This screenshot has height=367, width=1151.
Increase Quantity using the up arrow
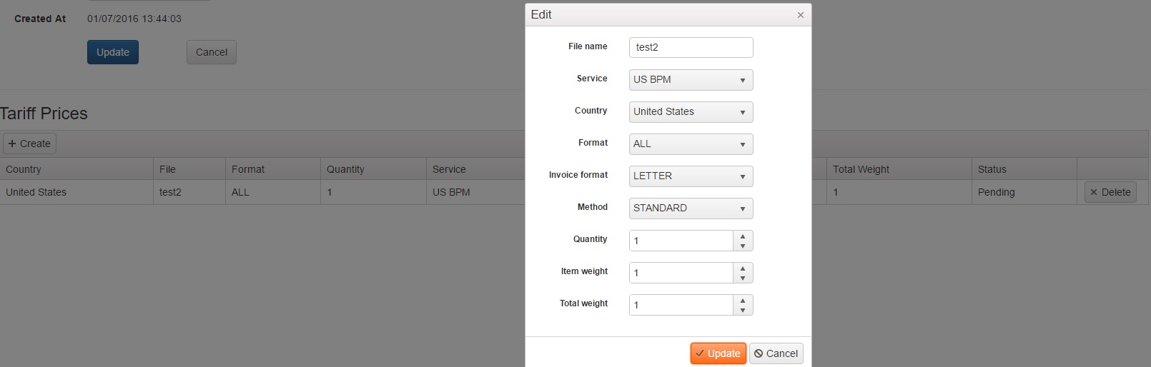point(743,236)
